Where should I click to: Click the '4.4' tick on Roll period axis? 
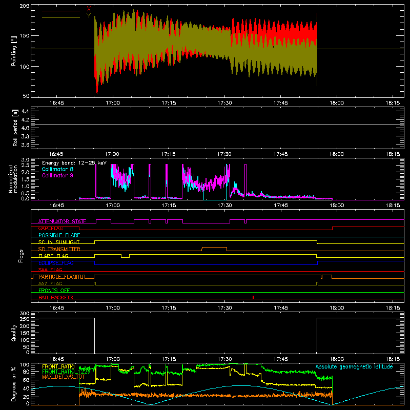25,111
